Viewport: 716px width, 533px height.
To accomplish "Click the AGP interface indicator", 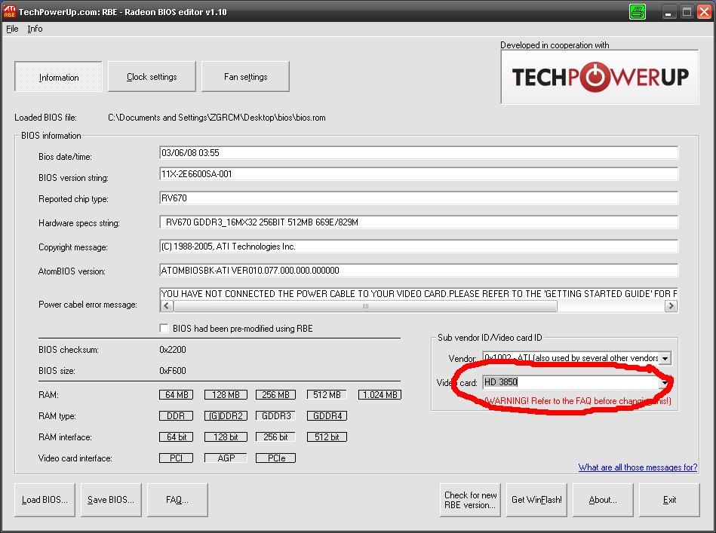I will point(226,458).
